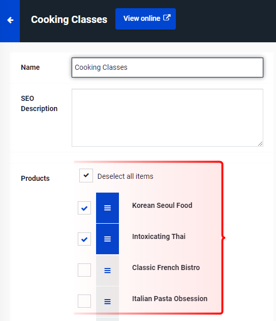Screen dimensions: 276x321
Task: Click the Korean Seoul Food drag handle
Action: click(107, 208)
